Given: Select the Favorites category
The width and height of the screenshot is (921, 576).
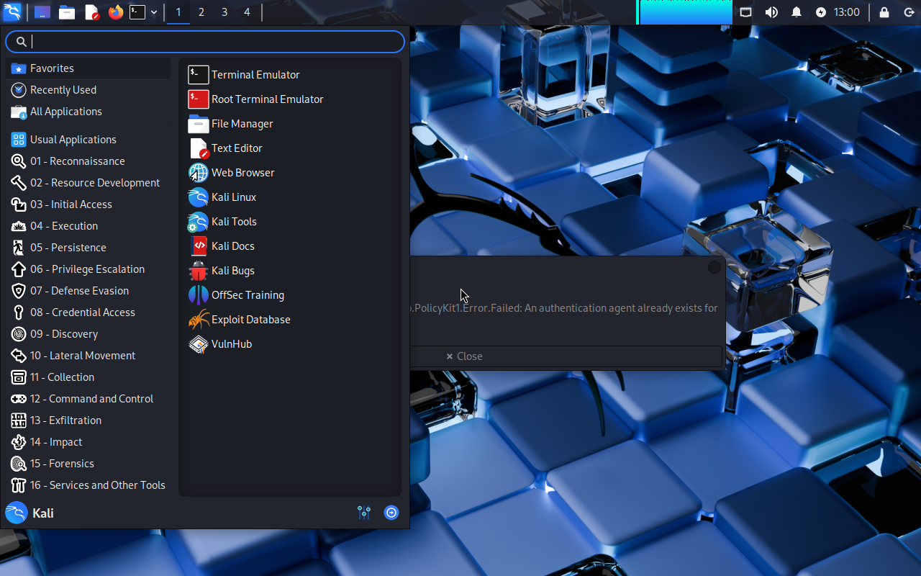Looking at the screenshot, I should point(88,68).
